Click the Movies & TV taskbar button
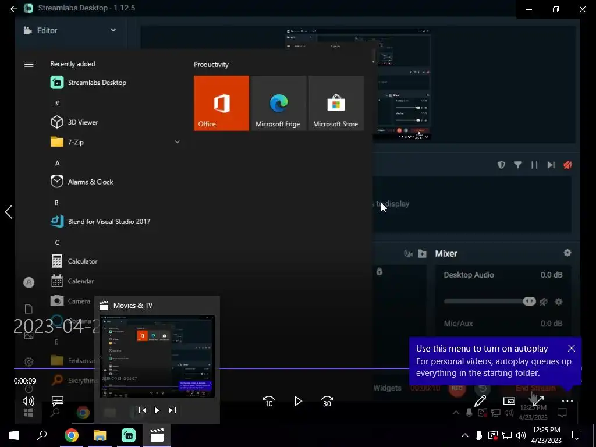 pyautogui.click(x=157, y=435)
